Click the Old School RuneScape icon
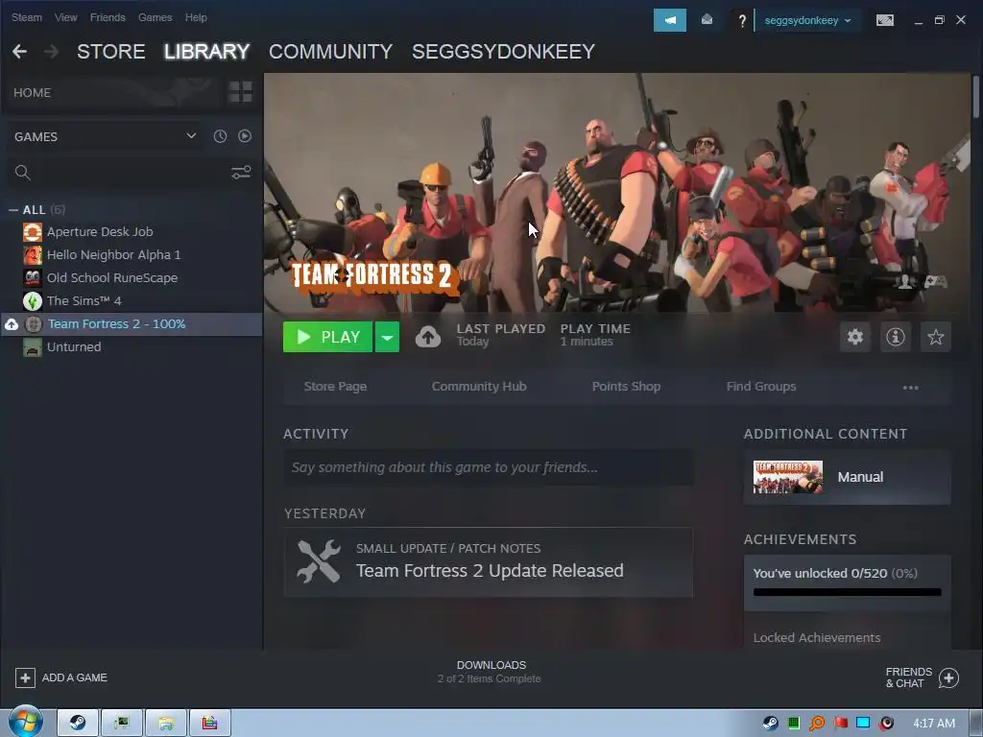 coord(33,277)
